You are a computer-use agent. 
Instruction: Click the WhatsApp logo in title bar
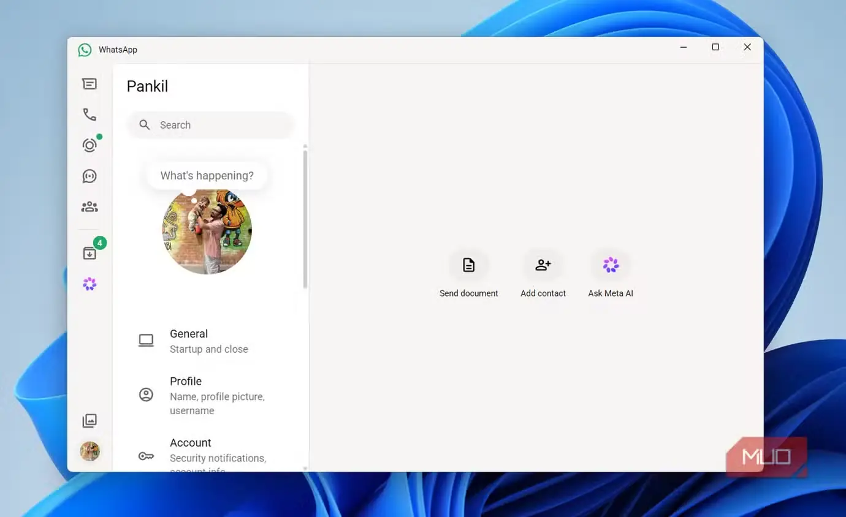(85, 50)
